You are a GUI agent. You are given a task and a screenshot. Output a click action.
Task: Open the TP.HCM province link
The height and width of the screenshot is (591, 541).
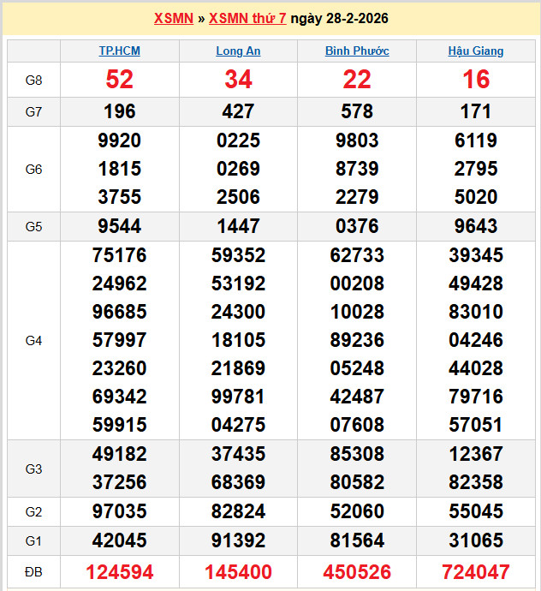(119, 51)
